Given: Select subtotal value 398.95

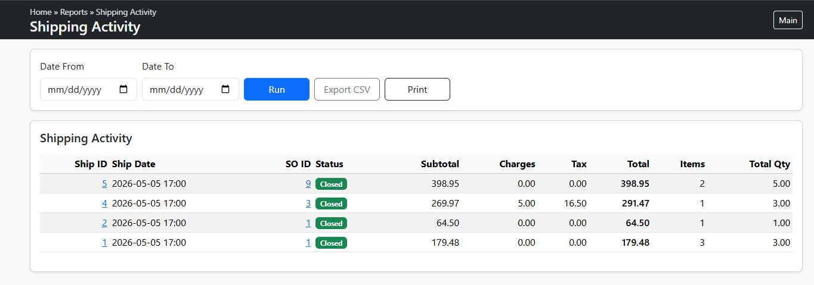Looking at the screenshot, I should pyautogui.click(x=445, y=183).
